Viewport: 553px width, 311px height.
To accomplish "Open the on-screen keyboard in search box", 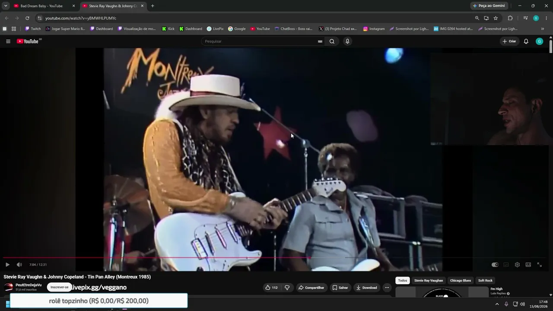I will tap(320, 41).
